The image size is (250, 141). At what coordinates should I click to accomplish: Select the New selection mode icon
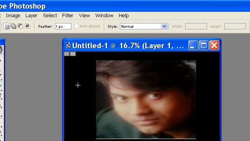tap(7, 26)
